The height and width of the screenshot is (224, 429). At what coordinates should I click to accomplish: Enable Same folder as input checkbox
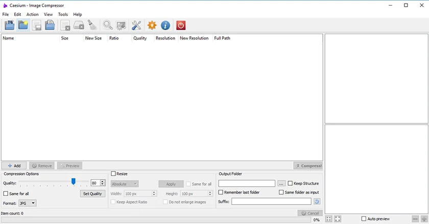281,192
